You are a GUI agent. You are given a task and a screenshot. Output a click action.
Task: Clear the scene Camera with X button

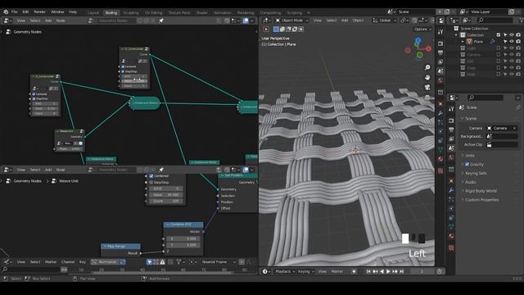tap(515, 128)
